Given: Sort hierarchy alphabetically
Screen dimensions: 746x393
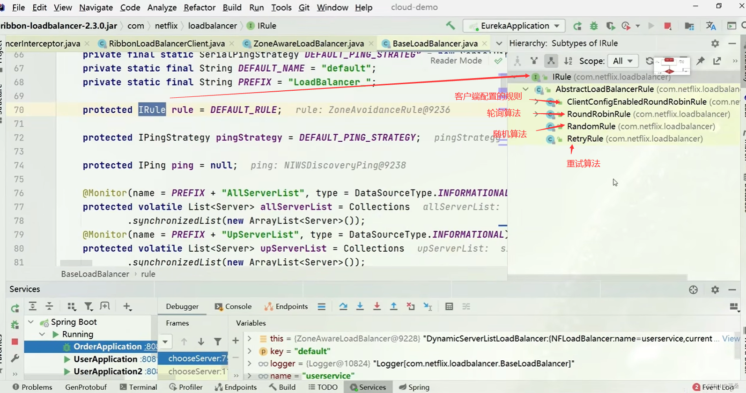Looking at the screenshot, I should 568,61.
